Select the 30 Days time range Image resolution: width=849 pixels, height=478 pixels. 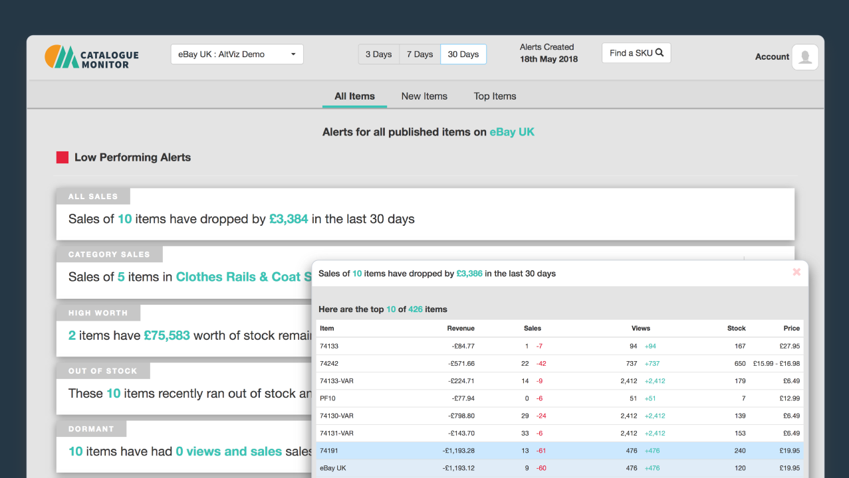pos(463,54)
